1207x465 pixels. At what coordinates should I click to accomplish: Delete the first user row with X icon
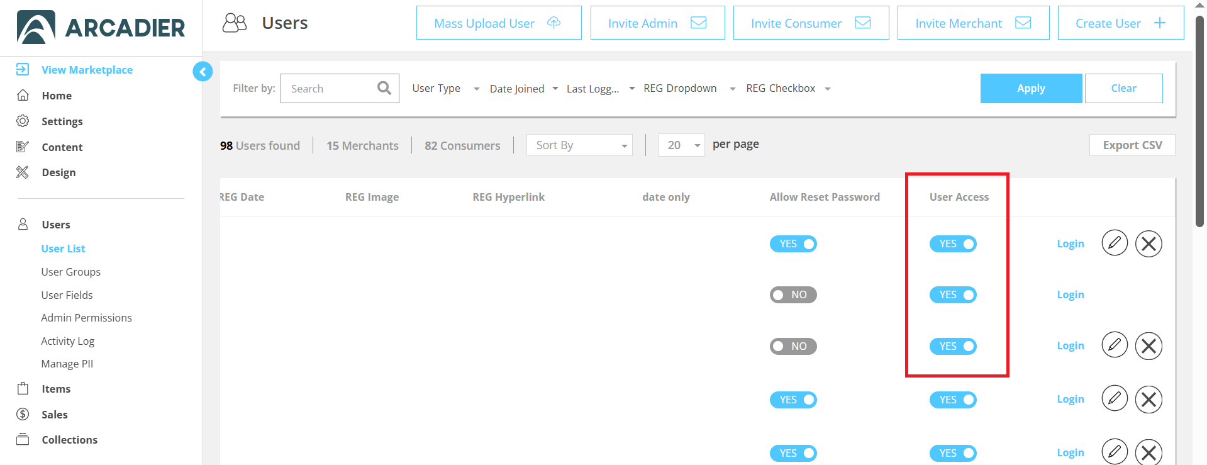[x=1149, y=244]
